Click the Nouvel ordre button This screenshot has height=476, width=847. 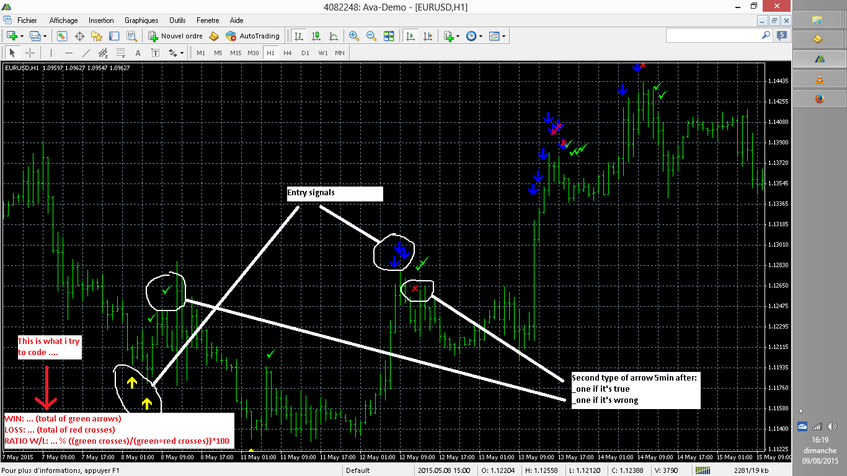[x=175, y=36]
